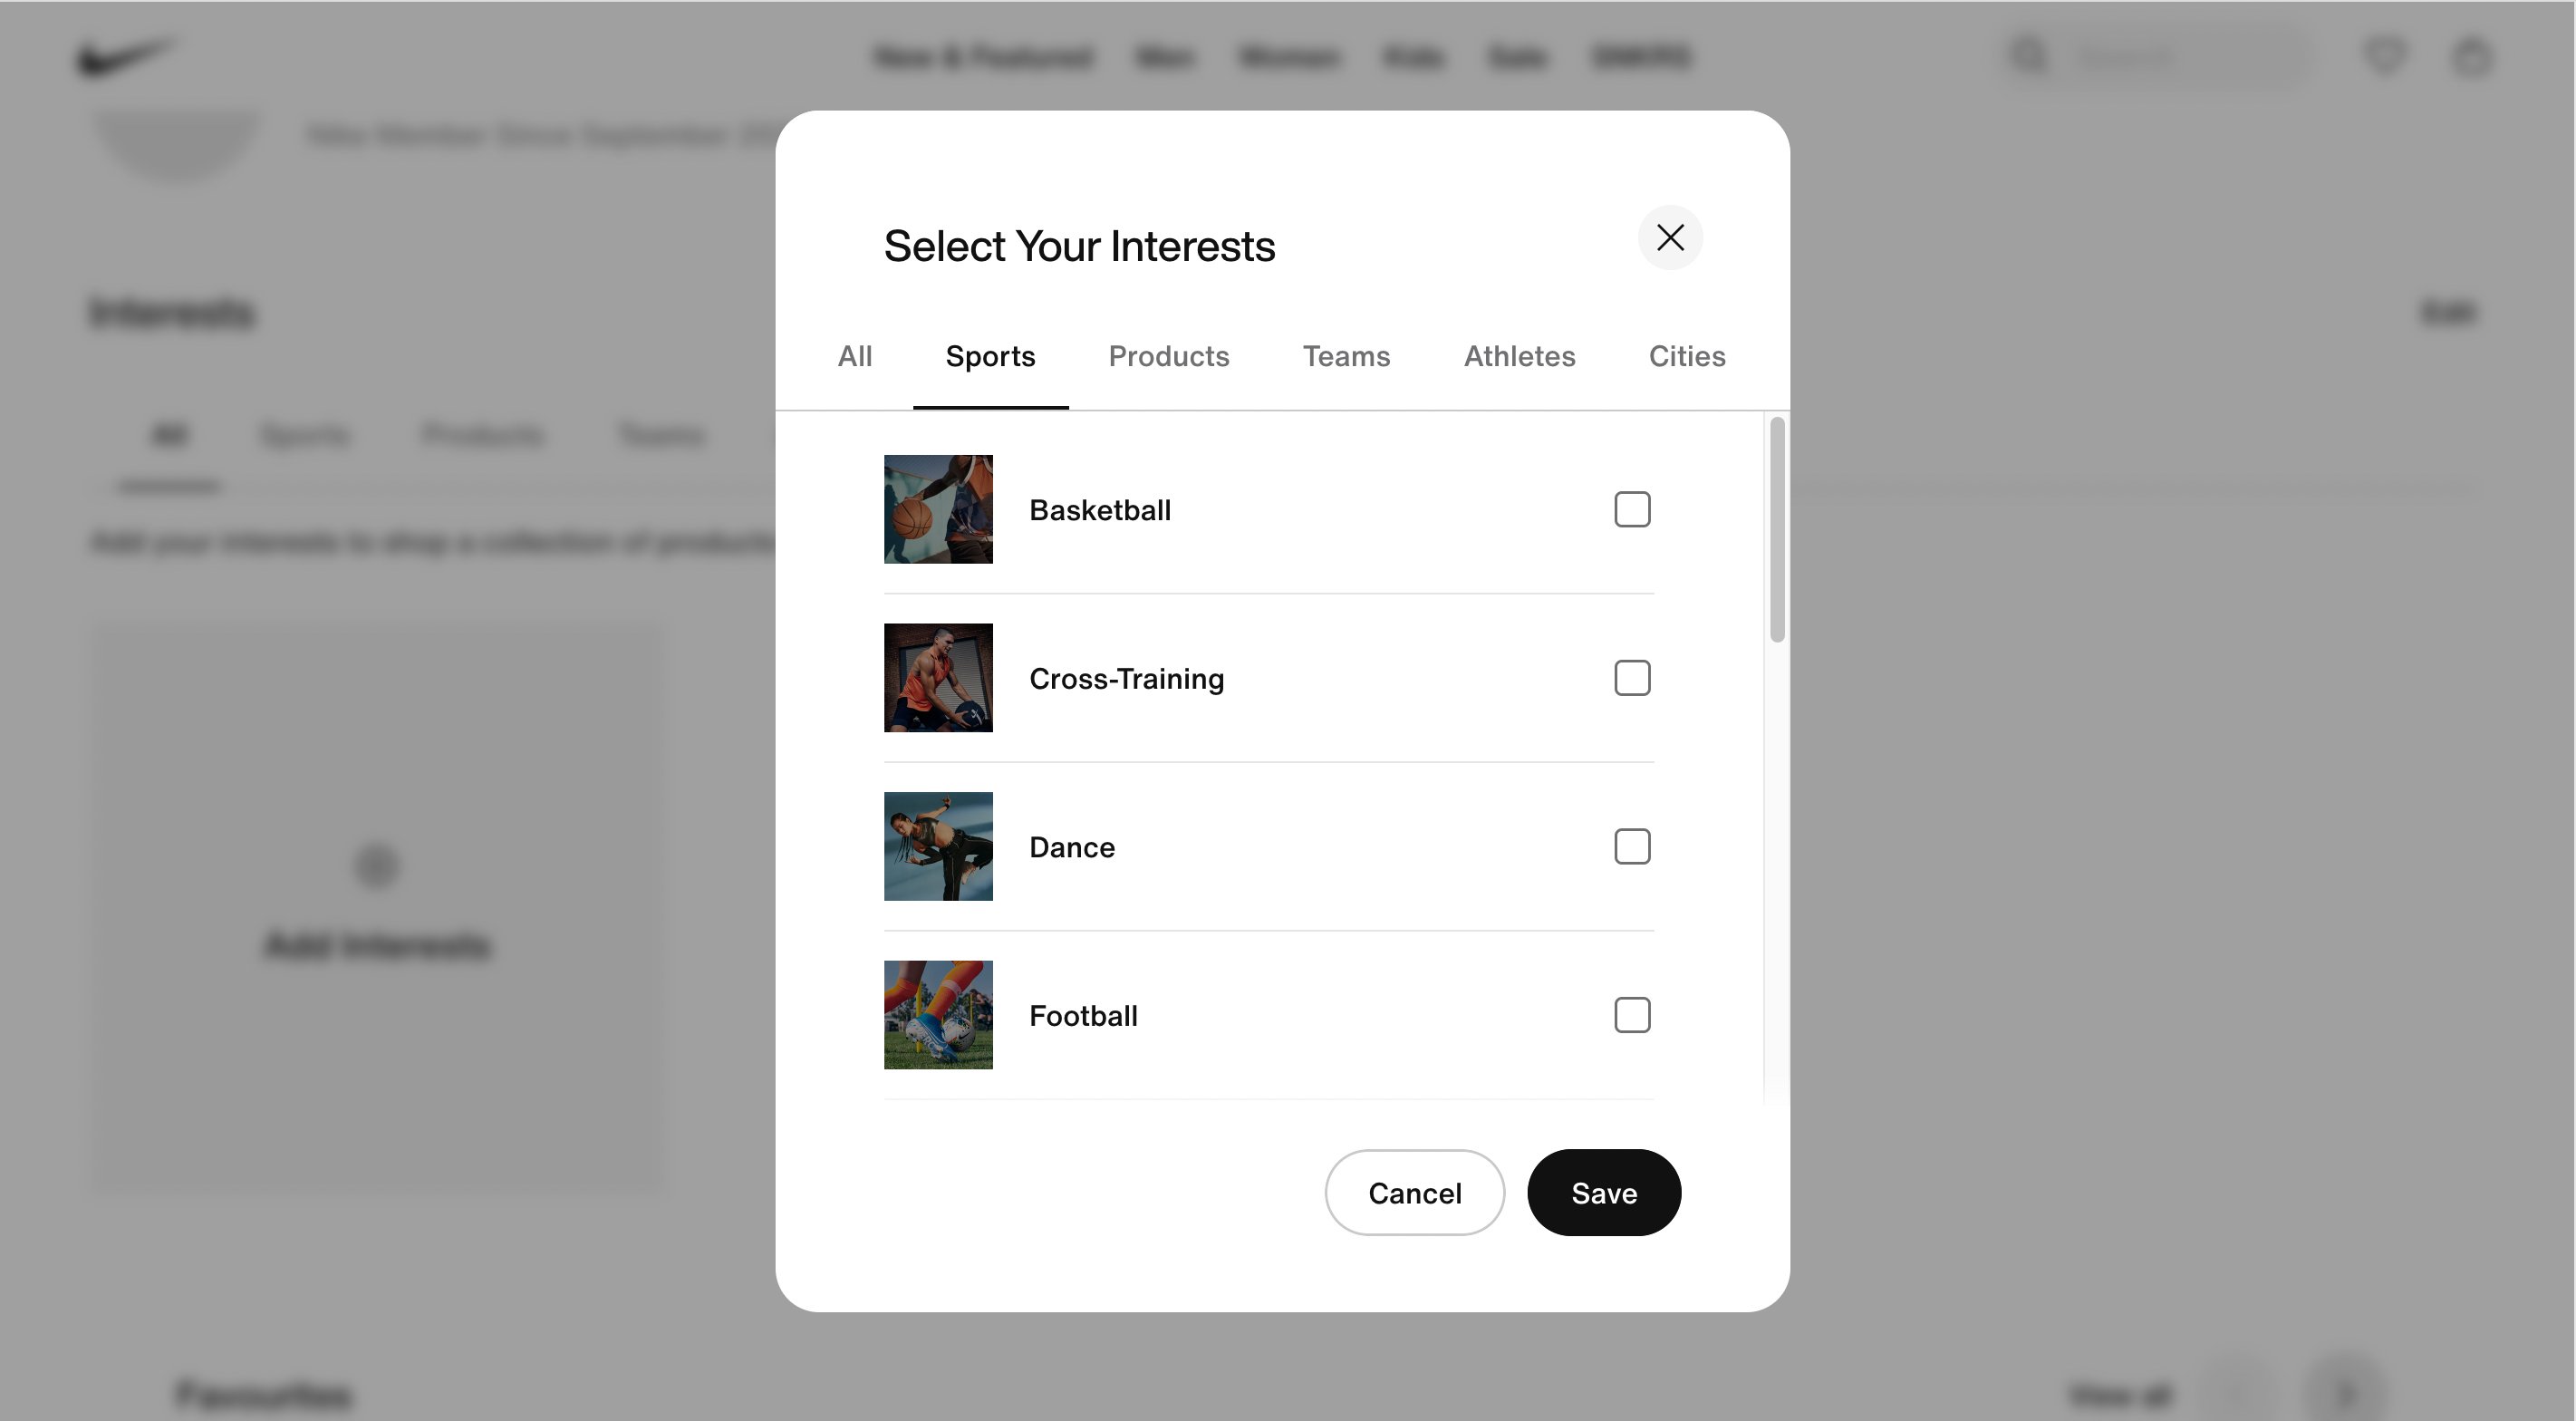The width and height of the screenshot is (2576, 1421).
Task: Click the Dance sport thumbnail image
Action: click(938, 846)
